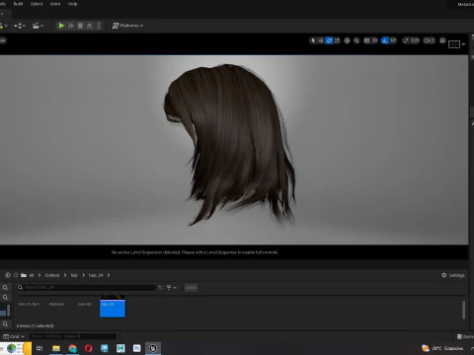Choose the scale gizmo tool

(x=337, y=40)
